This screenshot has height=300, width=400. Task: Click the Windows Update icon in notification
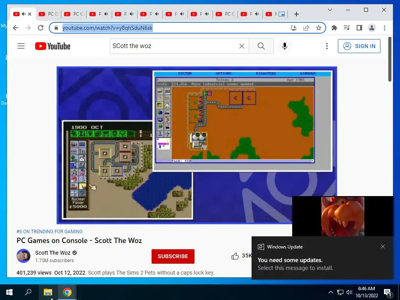(261, 247)
